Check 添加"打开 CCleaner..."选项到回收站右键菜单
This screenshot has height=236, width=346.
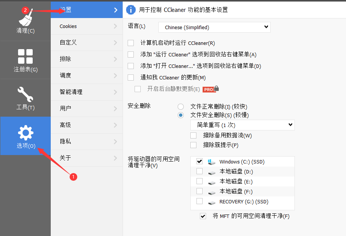click(131, 66)
